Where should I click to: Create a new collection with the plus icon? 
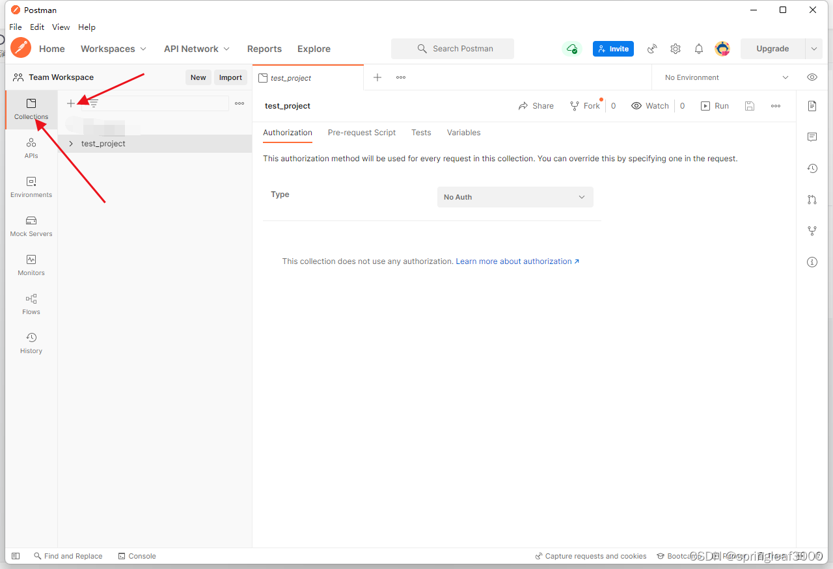[x=71, y=103]
